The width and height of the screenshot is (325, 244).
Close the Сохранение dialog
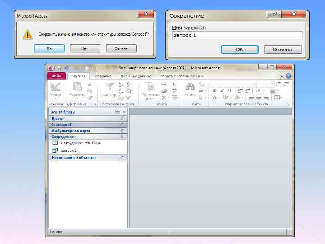click(293, 14)
